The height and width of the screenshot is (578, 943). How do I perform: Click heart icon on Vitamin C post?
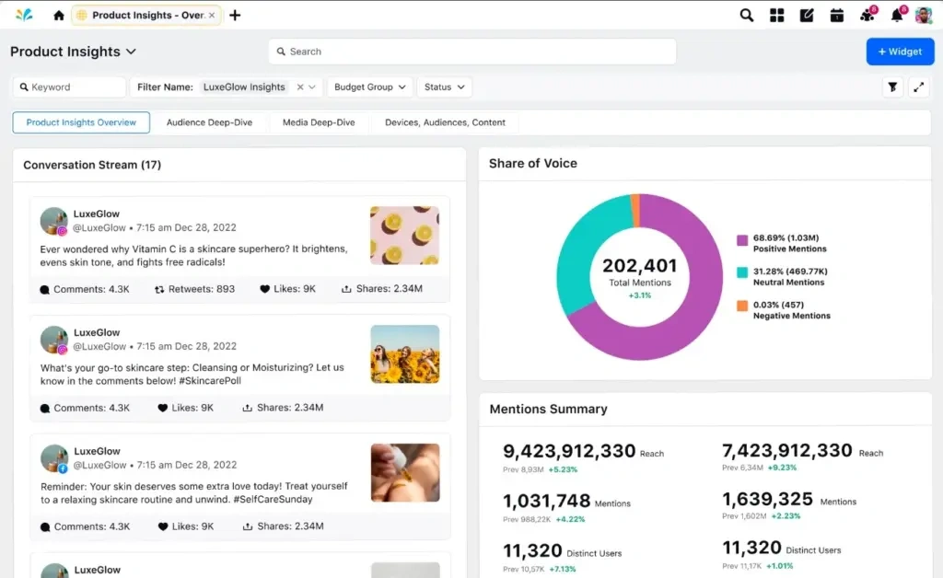click(264, 289)
